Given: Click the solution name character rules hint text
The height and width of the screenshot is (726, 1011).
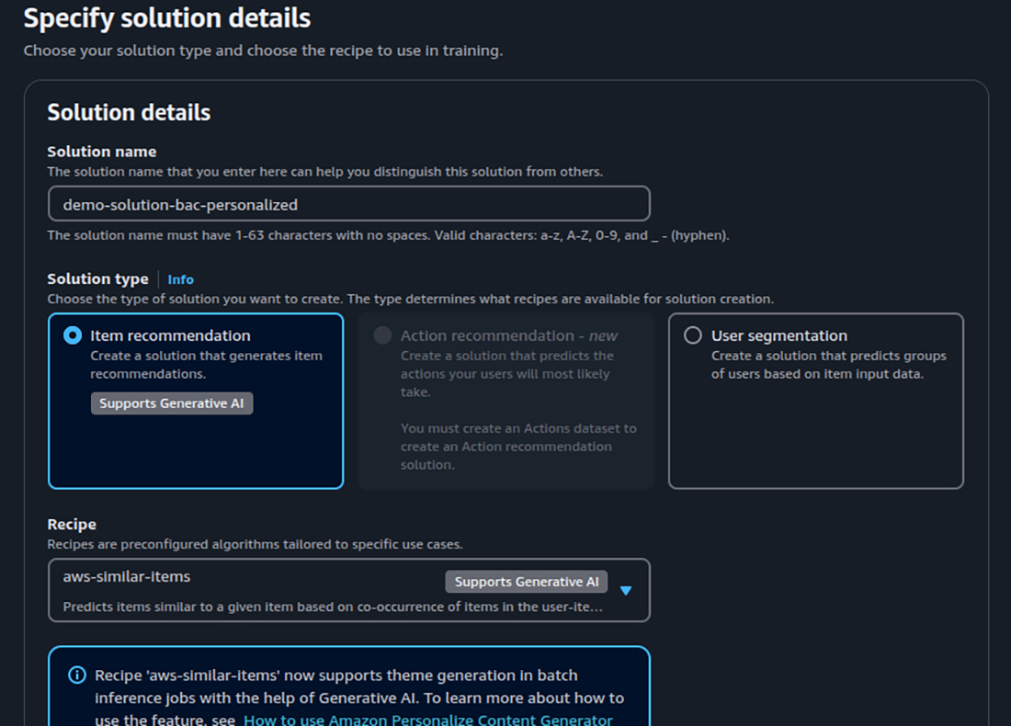Looking at the screenshot, I should (388, 235).
